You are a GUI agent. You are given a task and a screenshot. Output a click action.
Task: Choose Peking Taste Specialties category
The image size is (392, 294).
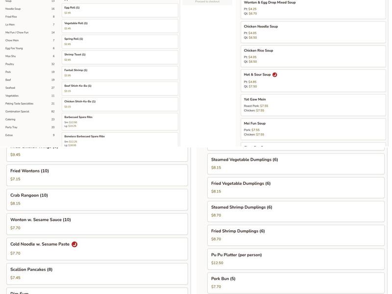(x=29, y=103)
